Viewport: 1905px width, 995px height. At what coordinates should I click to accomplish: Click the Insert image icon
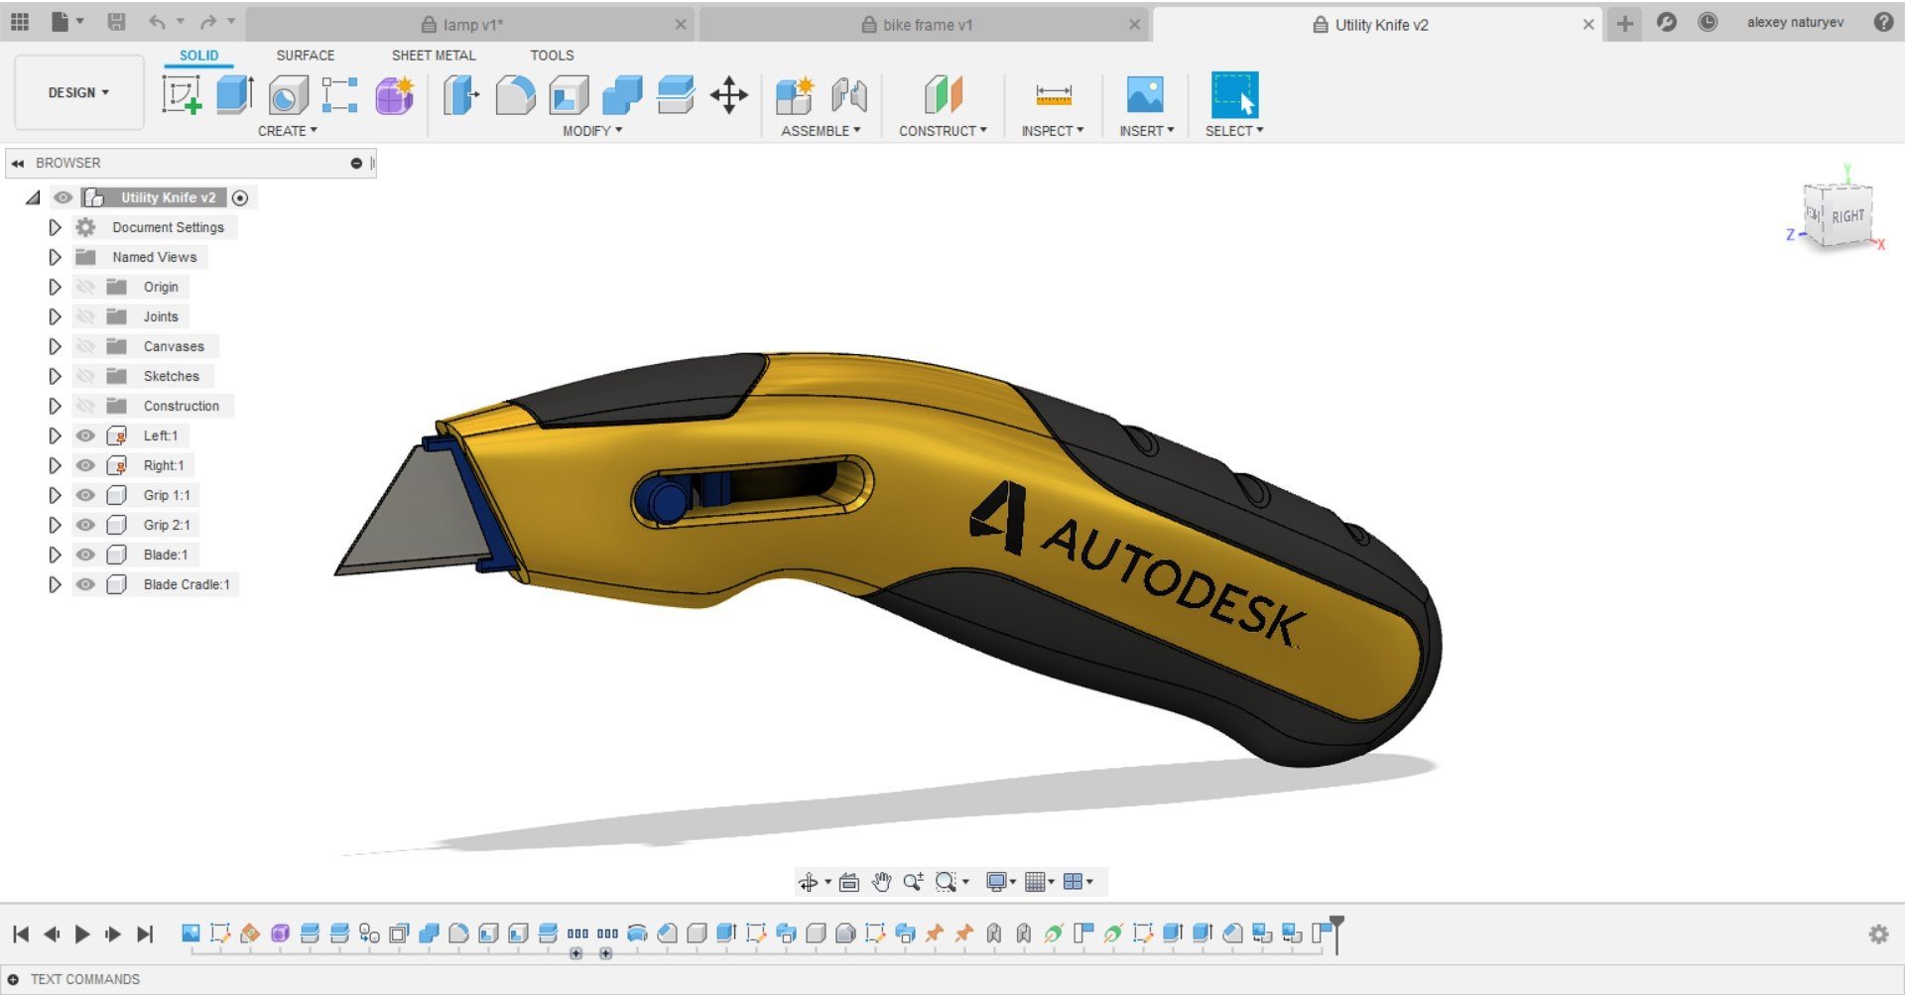click(x=1145, y=95)
